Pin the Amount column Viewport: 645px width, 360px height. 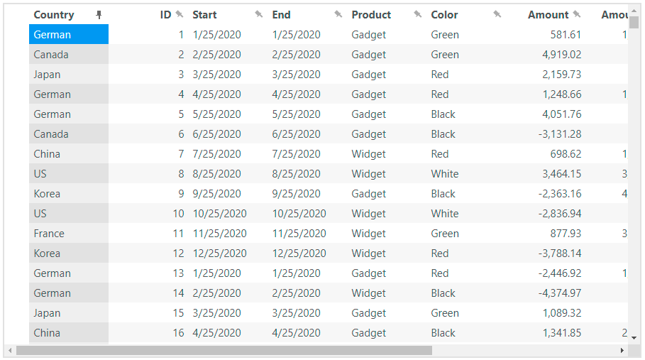(x=577, y=15)
